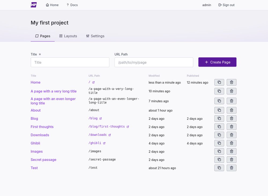The width and height of the screenshot is (268, 196).
Task: Open the First thoughts page link
Action: 42,127
